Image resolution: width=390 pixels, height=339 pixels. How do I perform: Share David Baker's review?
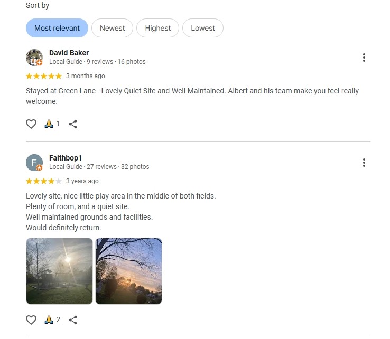coord(73,124)
